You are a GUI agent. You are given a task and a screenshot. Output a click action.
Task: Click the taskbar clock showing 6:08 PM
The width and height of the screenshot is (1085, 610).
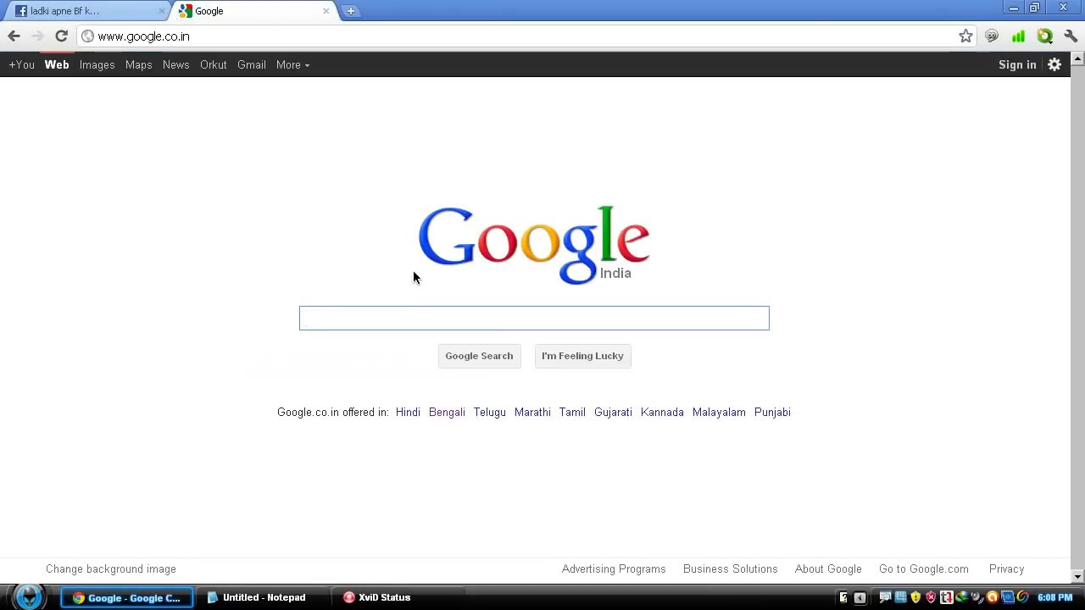click(x=1054, y=597)
